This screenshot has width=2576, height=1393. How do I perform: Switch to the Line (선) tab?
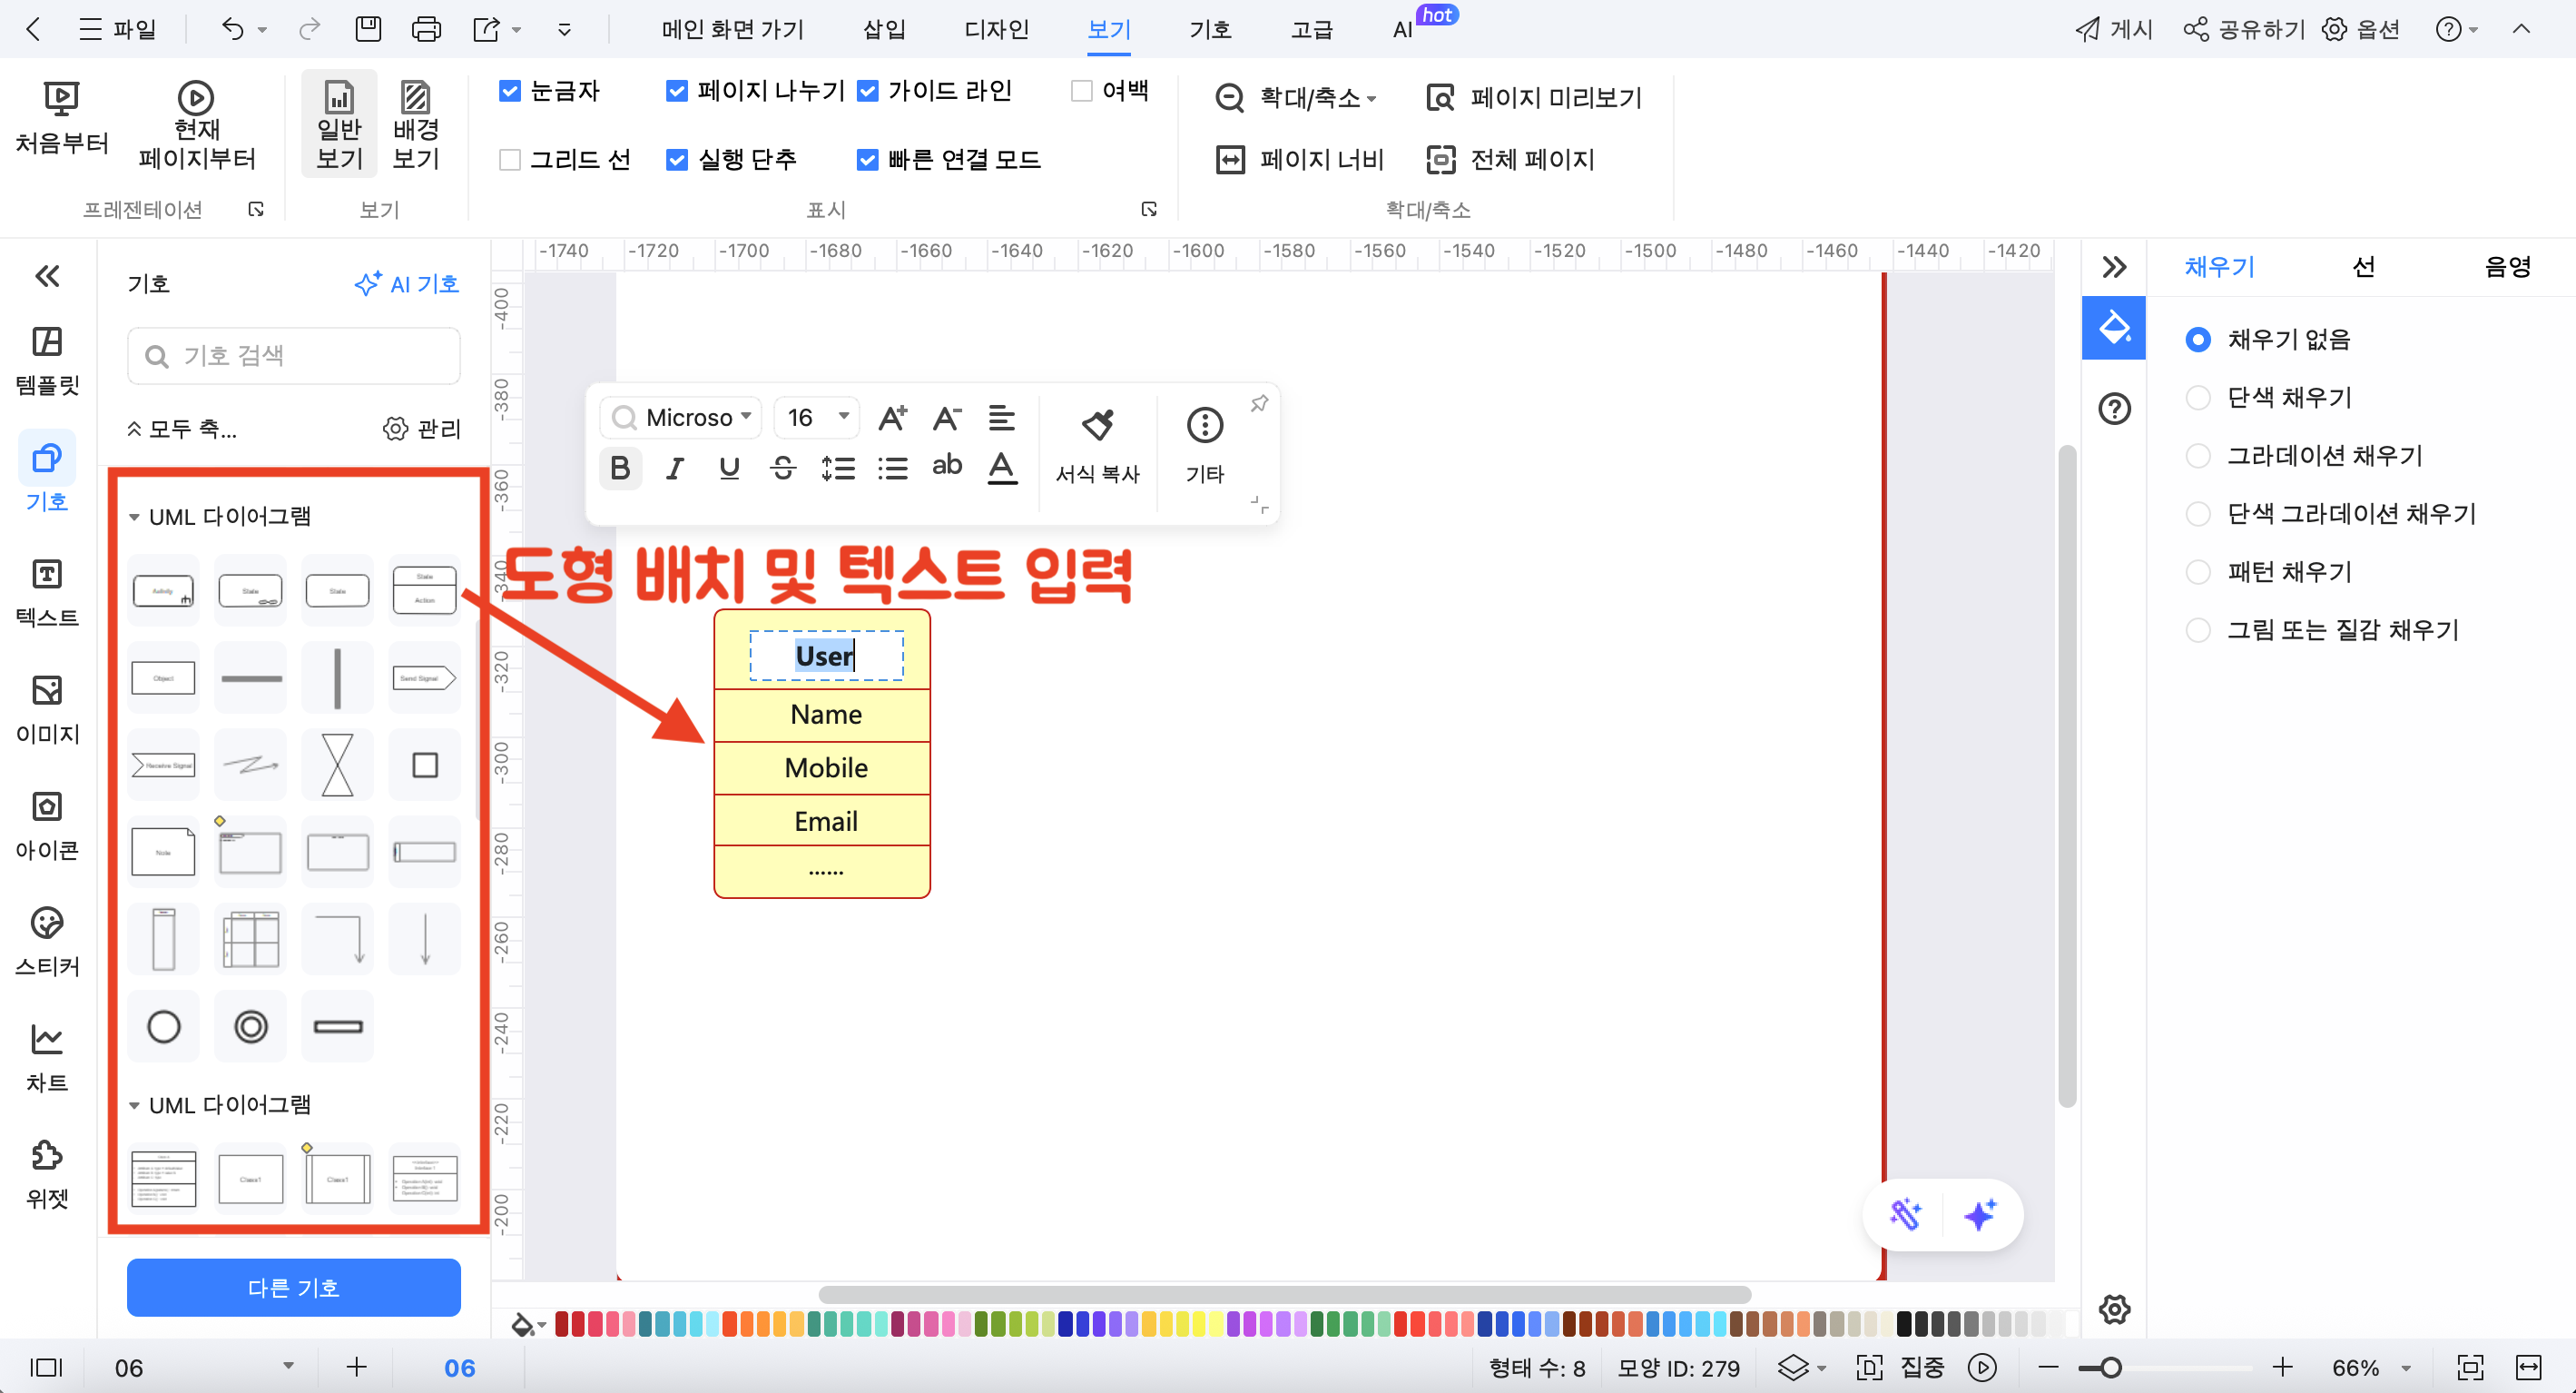2363,266
